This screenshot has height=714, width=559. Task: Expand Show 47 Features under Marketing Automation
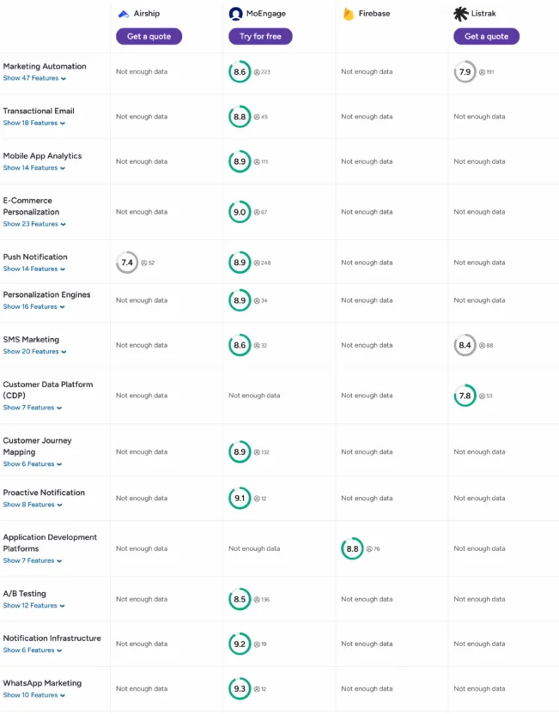point(34,77)
